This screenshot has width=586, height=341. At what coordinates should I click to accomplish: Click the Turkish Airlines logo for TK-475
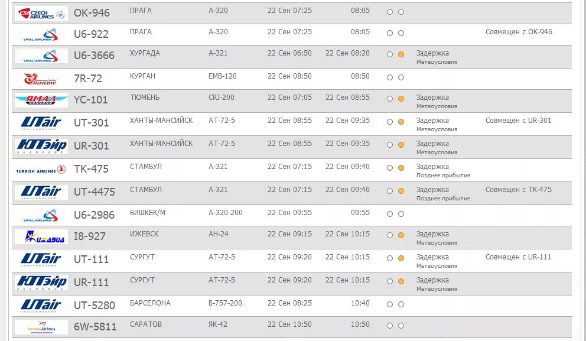(x=41, y=170)
